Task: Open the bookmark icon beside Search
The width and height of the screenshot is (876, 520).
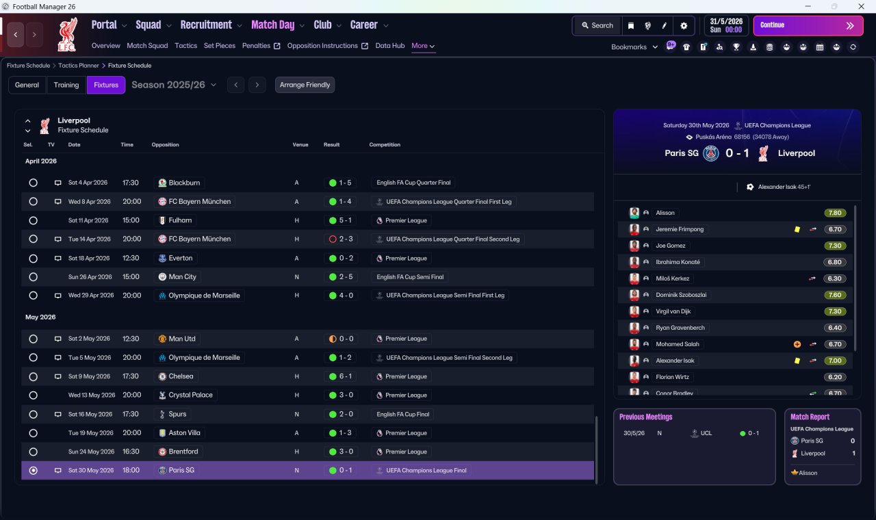Action: point(631,25)
